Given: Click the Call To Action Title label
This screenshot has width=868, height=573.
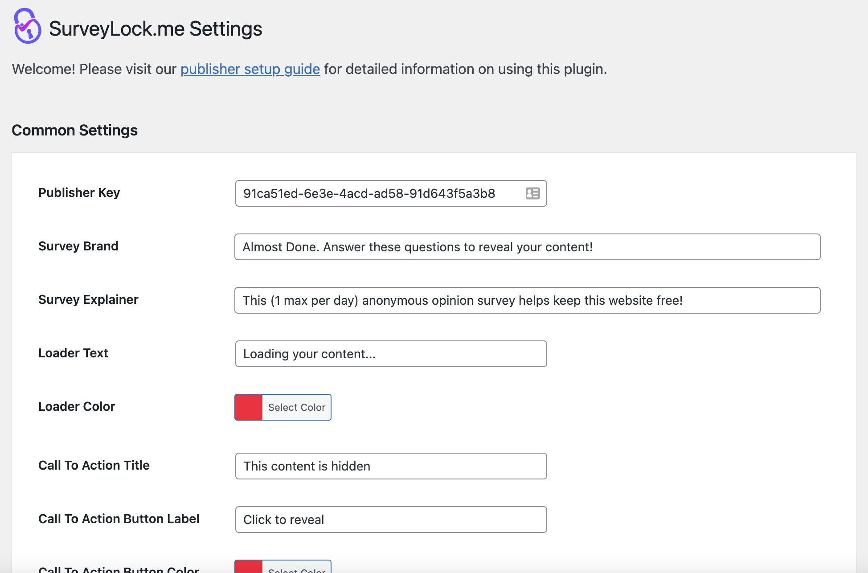Looking at the screenshot, I should click(x=94, y=465).
